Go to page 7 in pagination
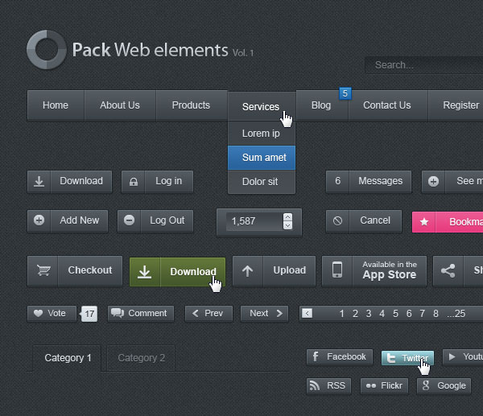 [x=423, y=314]
